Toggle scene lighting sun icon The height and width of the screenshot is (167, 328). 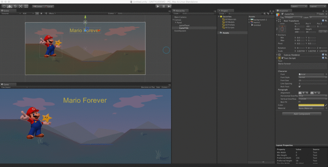(41, 13)
